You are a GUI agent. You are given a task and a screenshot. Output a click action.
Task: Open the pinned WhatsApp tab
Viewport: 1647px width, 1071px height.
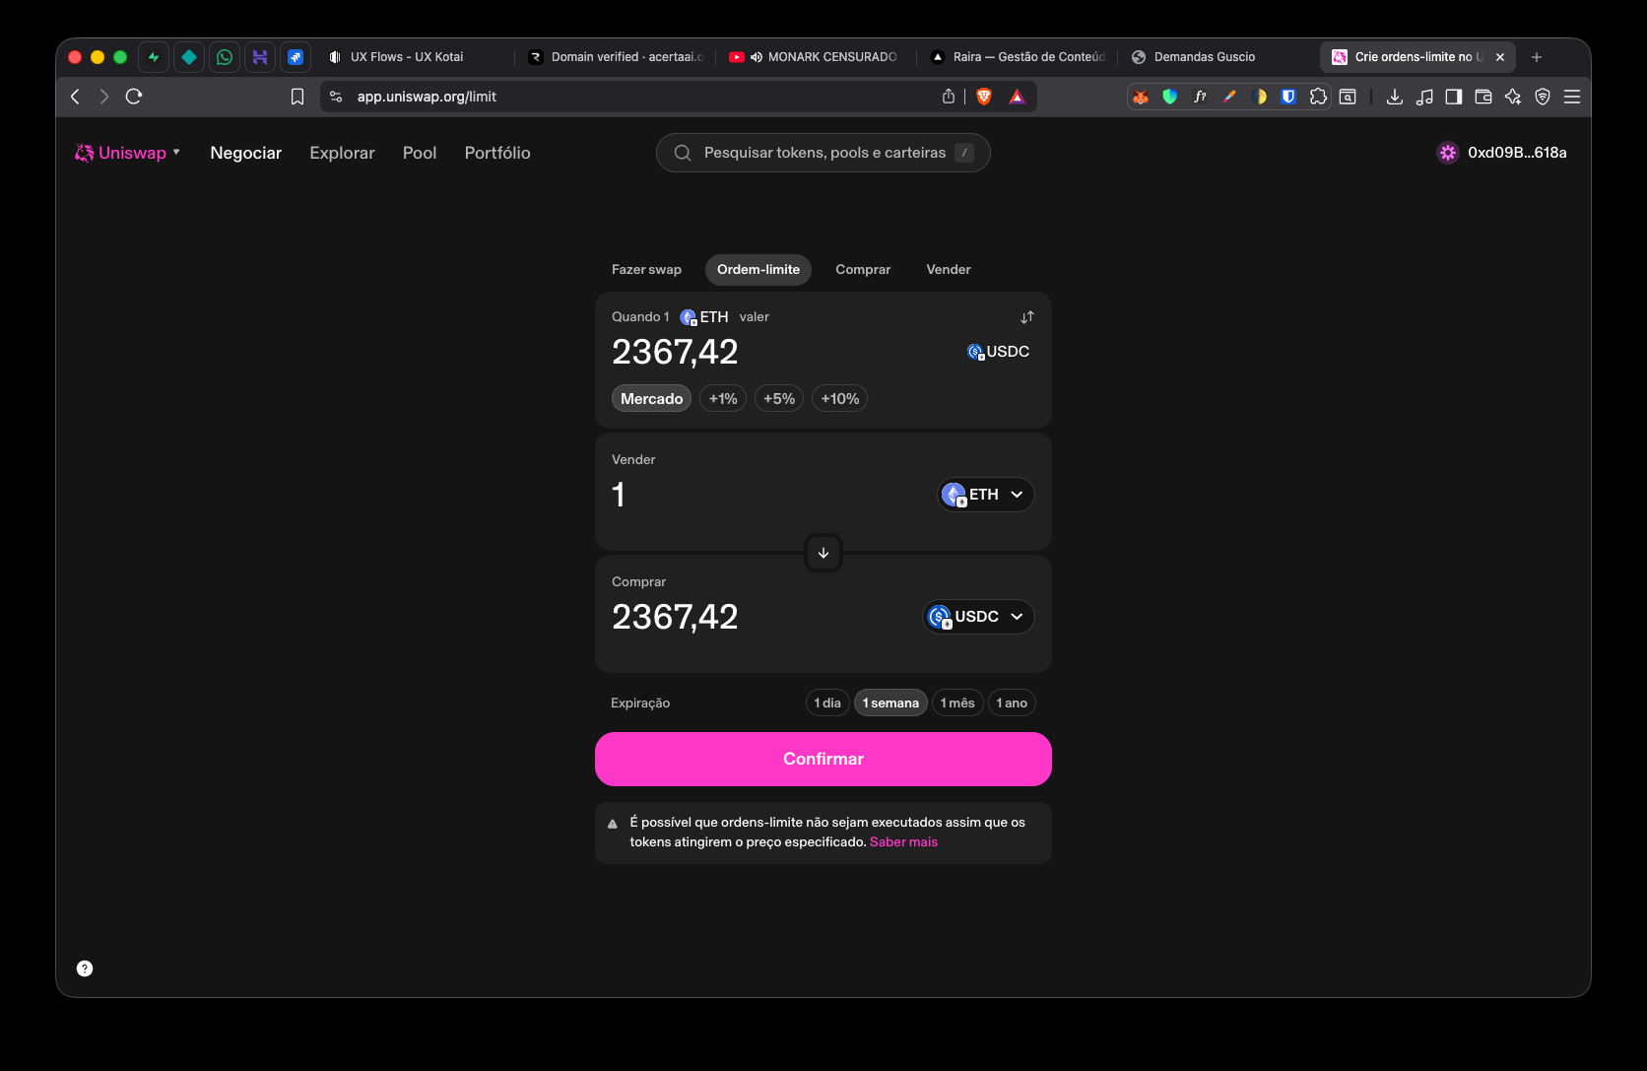225,57
